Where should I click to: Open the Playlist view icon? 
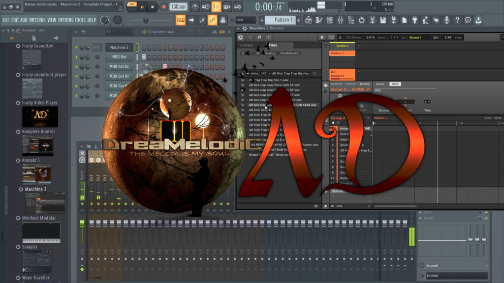pos(308,20)
